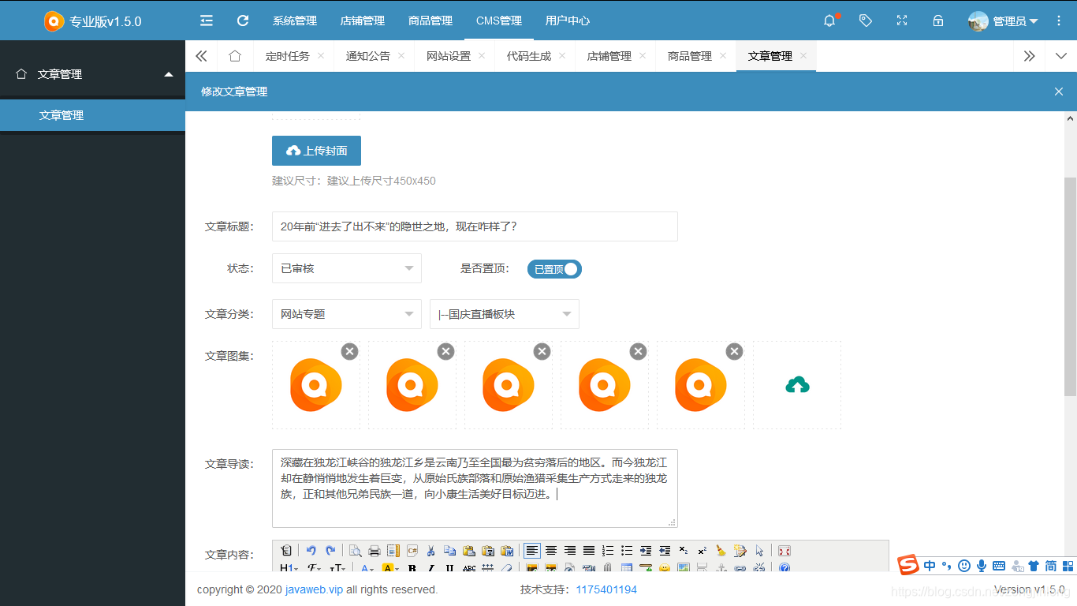Click into the 文章导读 textarea

coord(475,488)
